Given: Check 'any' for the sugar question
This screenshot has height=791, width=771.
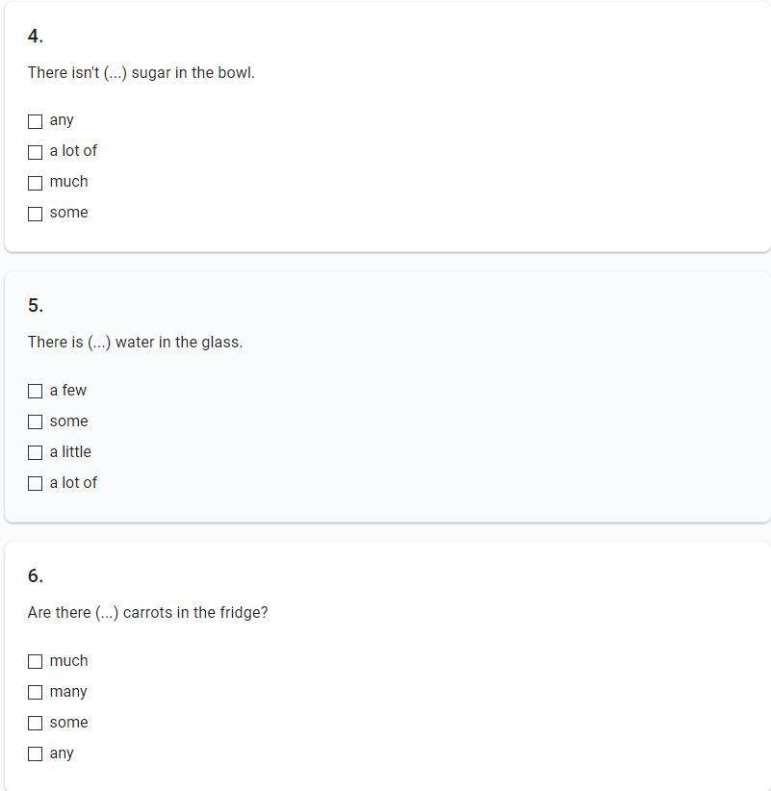Looking at the screenshot, I should (36, 121).
